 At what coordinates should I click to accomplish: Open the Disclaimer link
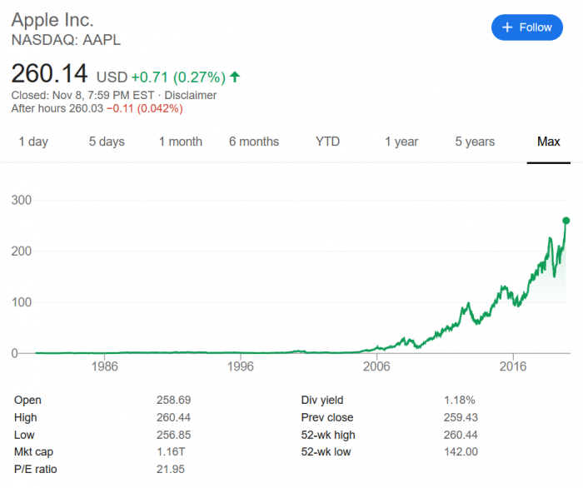click(x=191, y=95)
